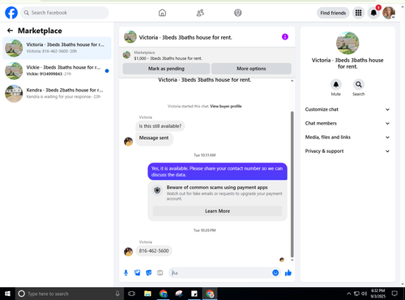Send a thumbs up like
Image resolution: width=405 pixels, height=300 pixels.
[288, 273]
